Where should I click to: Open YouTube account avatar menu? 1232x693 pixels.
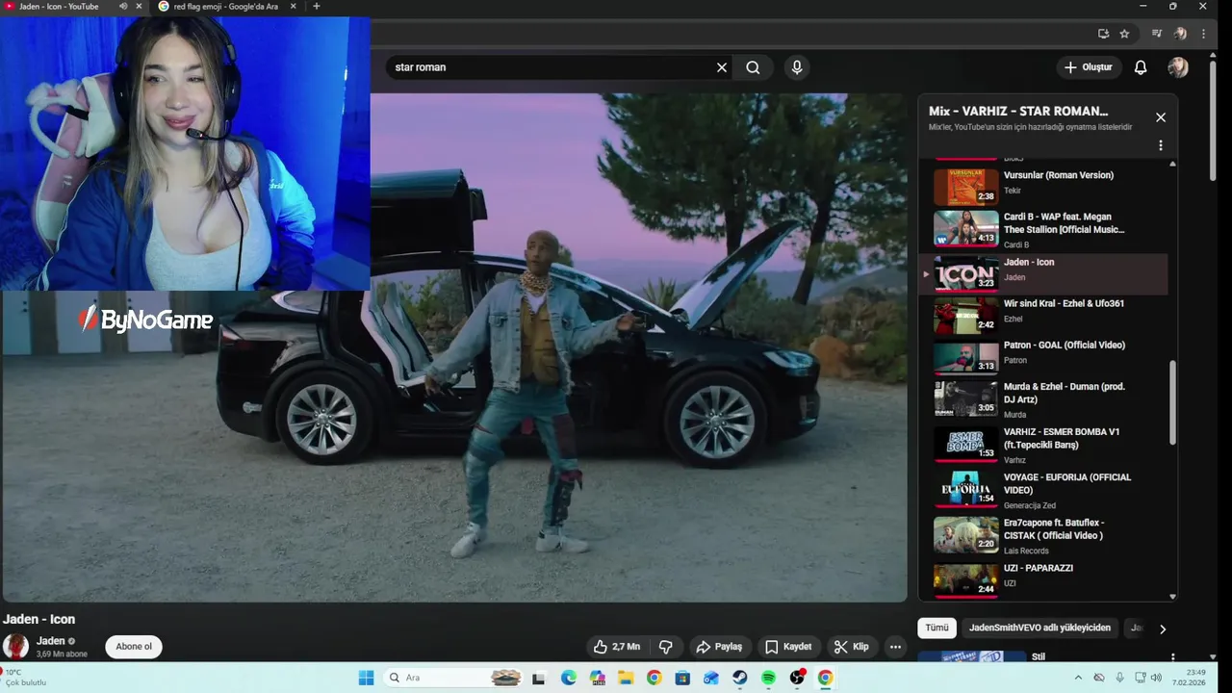(1178, 67)
